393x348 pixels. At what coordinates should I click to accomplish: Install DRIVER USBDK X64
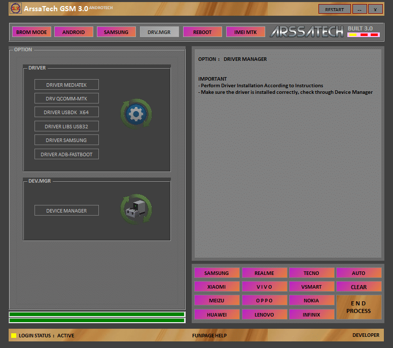click(x=66, y=112)
